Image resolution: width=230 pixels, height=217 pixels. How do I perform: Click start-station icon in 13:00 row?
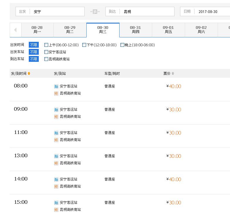click(56, 156)
